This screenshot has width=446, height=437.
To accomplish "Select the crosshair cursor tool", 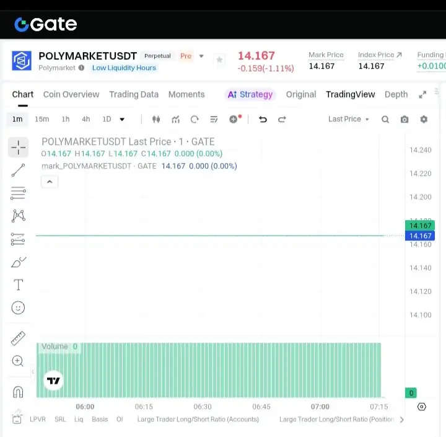I will coord(18,147).
